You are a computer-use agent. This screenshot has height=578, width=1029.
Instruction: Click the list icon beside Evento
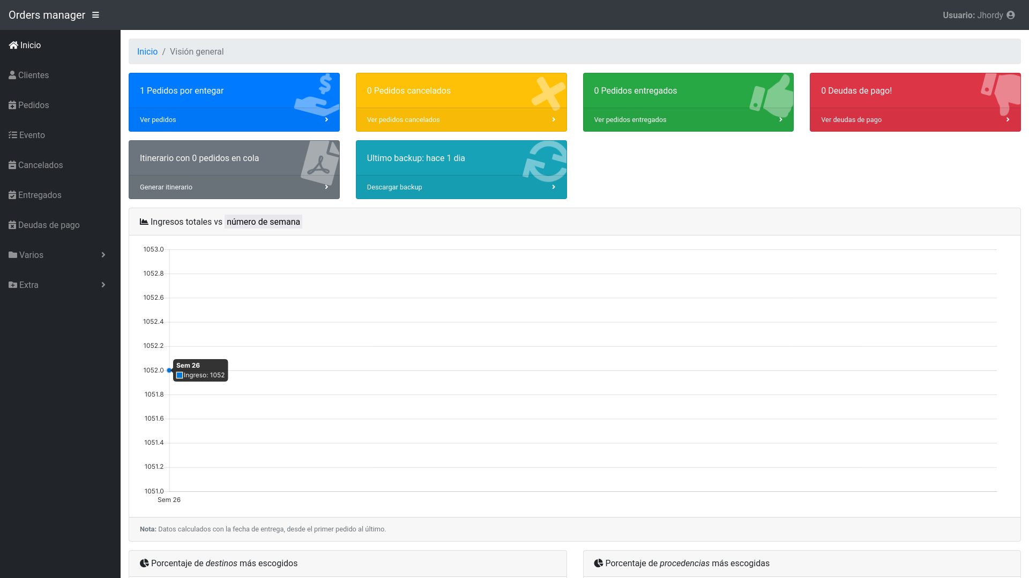point(13,135)
